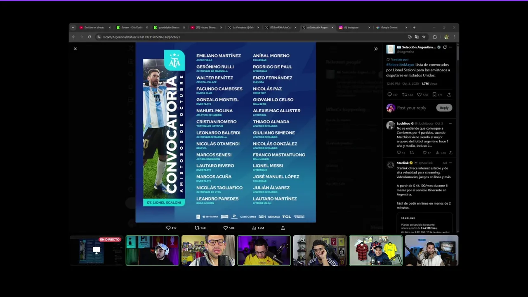Open more options for Selección Argentina post

coord(450,47)
